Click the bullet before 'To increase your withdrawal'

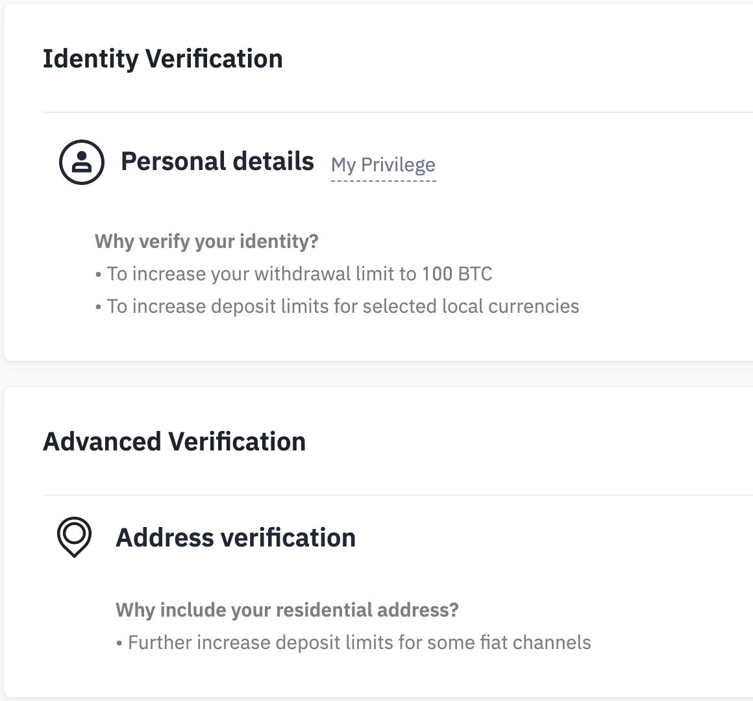point(99,275)
